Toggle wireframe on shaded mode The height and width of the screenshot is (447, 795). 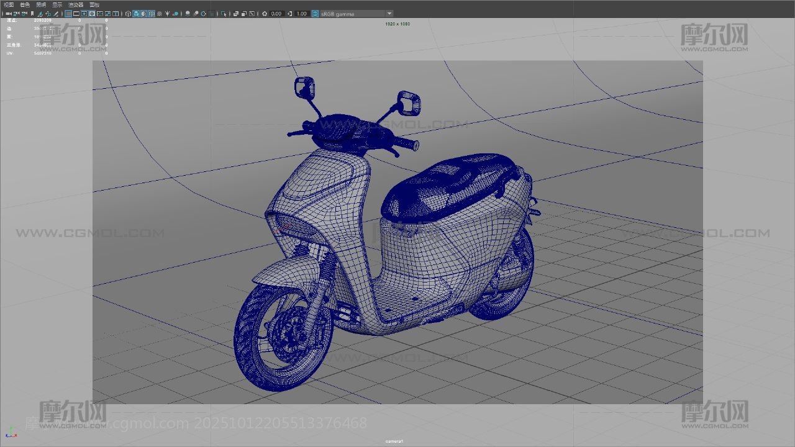[x=152, y=14]
